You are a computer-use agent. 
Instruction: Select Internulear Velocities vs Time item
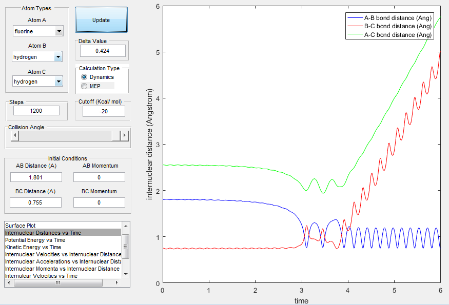63,276
